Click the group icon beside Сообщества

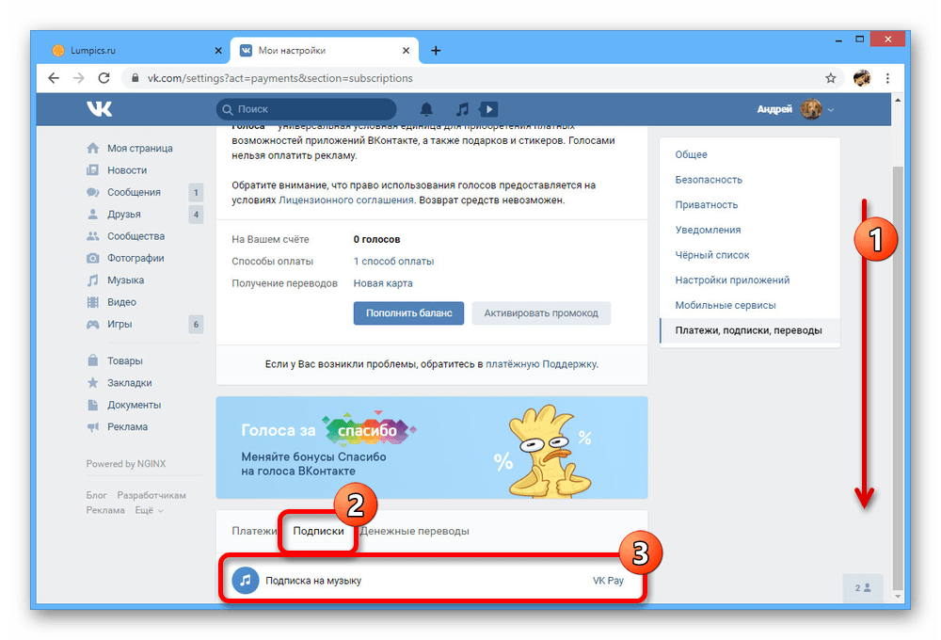tap(92, 236)
